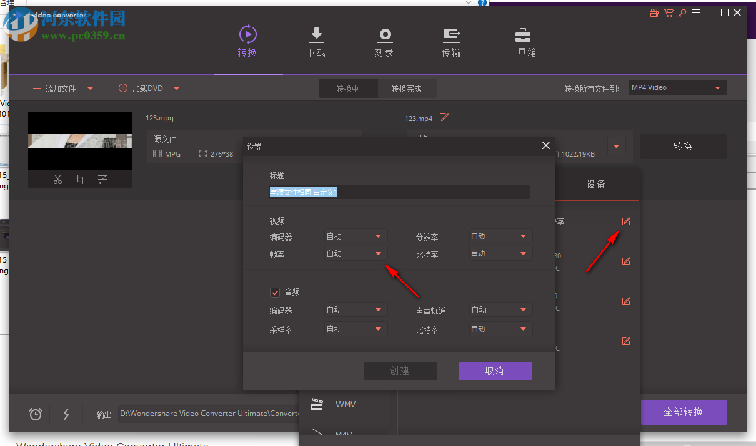This screenshot has height=446, width=756.
Task: Close the 设置 dialog with X
Action: [546, 146]
